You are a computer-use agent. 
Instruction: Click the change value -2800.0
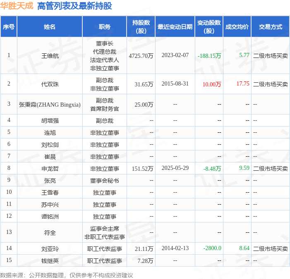212,248
